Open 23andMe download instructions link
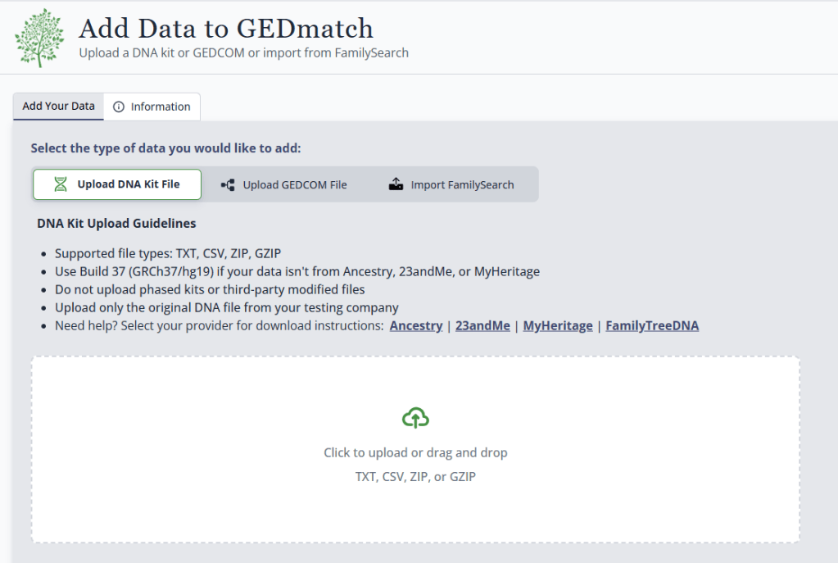The height and width of the screenshot is (563, 838). [482, 325]
